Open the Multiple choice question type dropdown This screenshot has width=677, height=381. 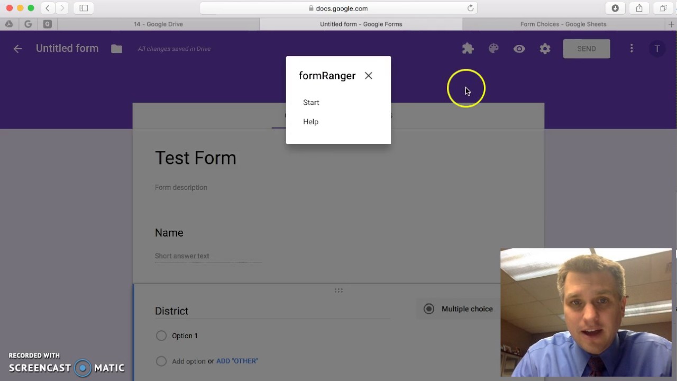pos(459,309)
